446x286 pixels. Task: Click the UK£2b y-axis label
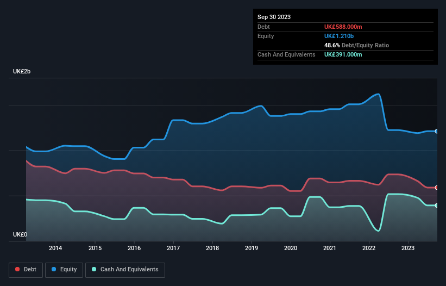click(x=22, y=72)
